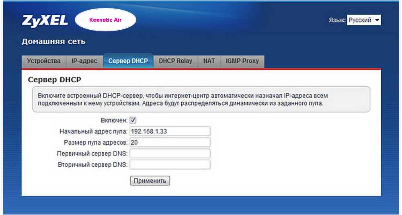Click the Вторичный сервер DNS: label

click(x=93, y=164)
